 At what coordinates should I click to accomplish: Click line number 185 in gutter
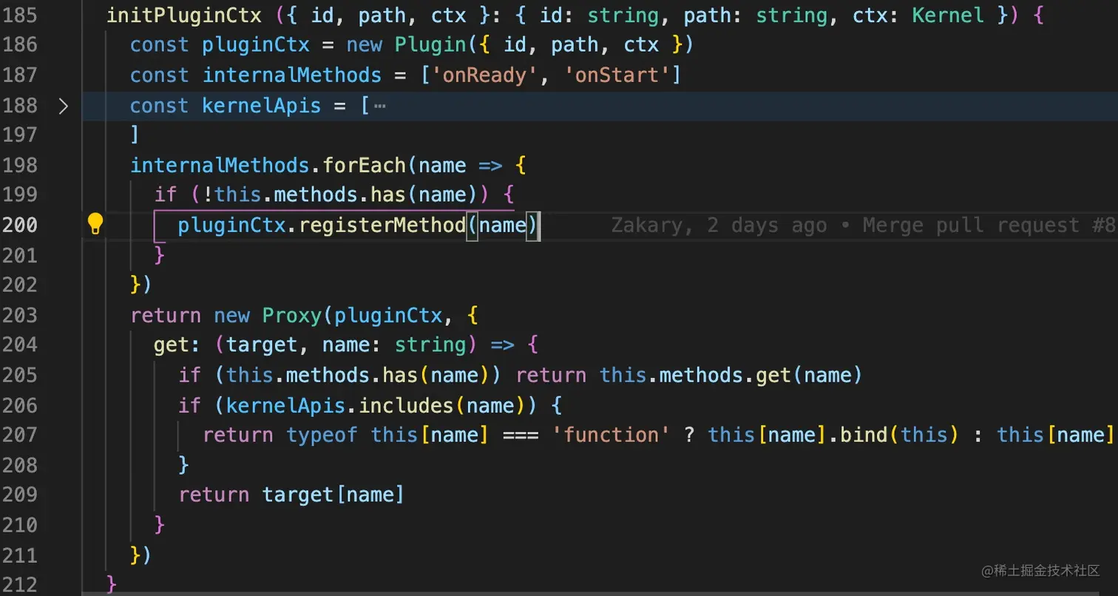(20, 15)
